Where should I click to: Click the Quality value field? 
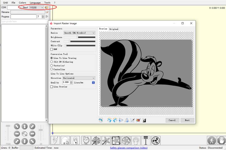(66, 82)
